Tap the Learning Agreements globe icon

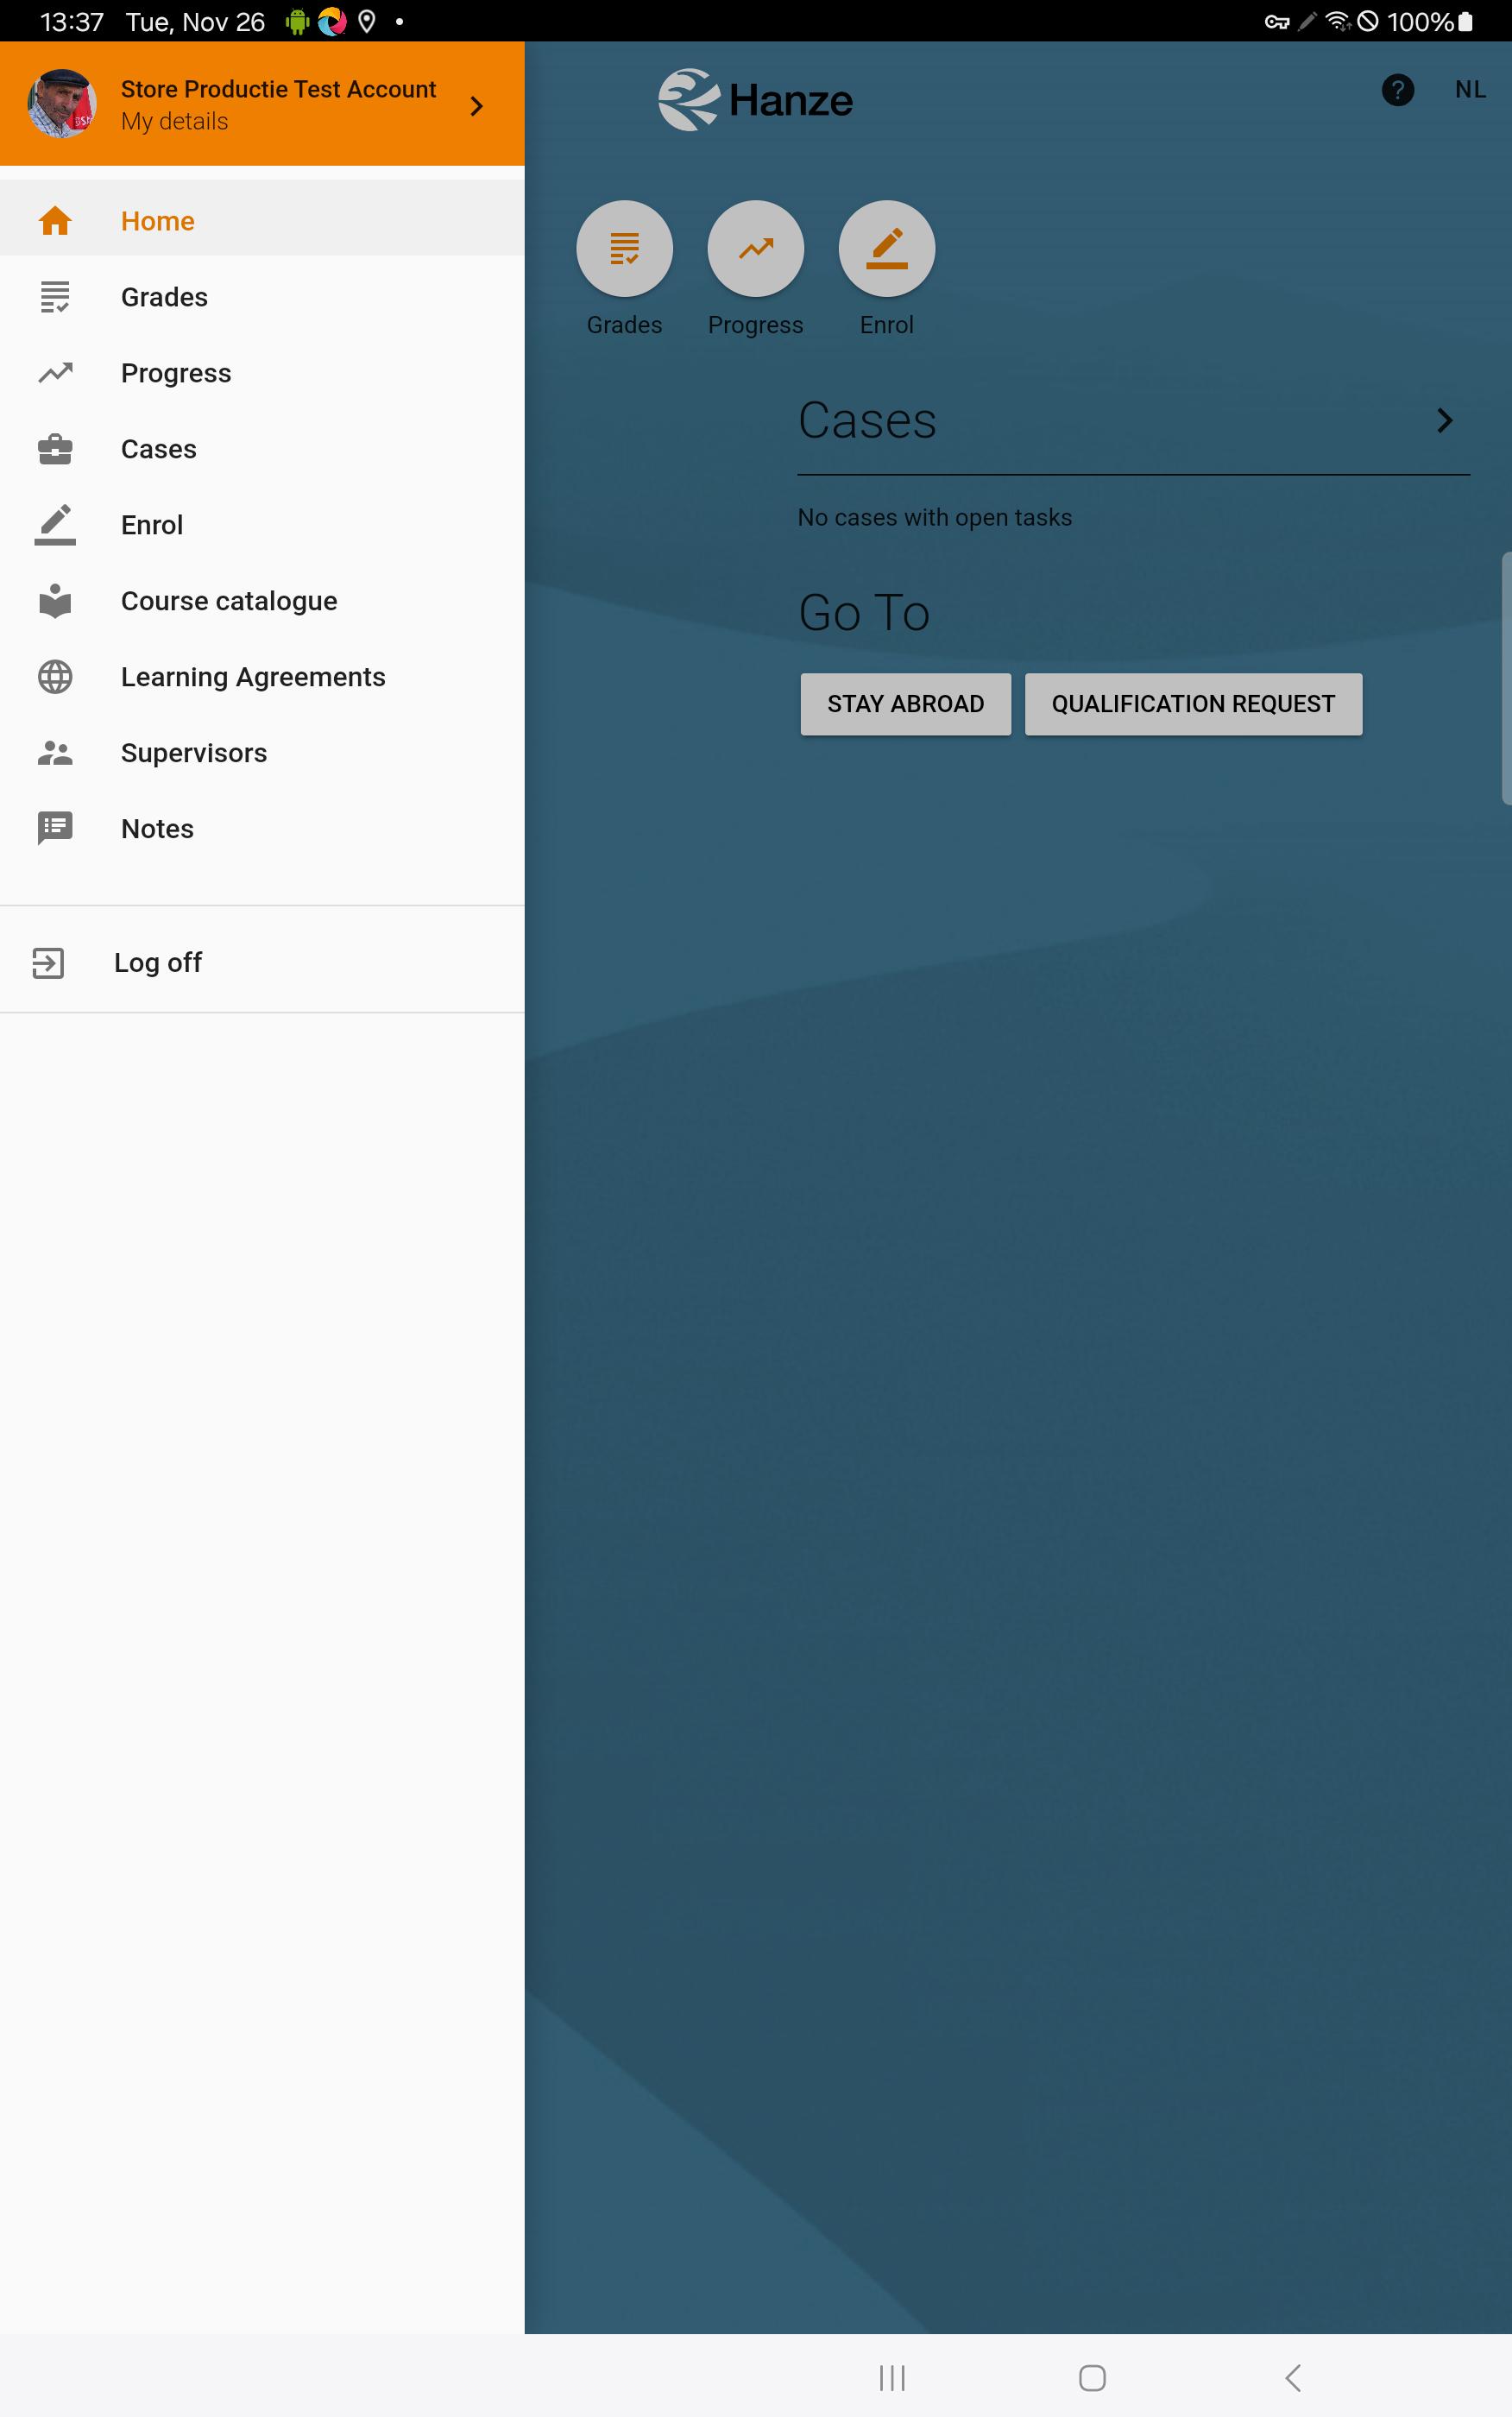pyautogui.click(x=55, y=677)
